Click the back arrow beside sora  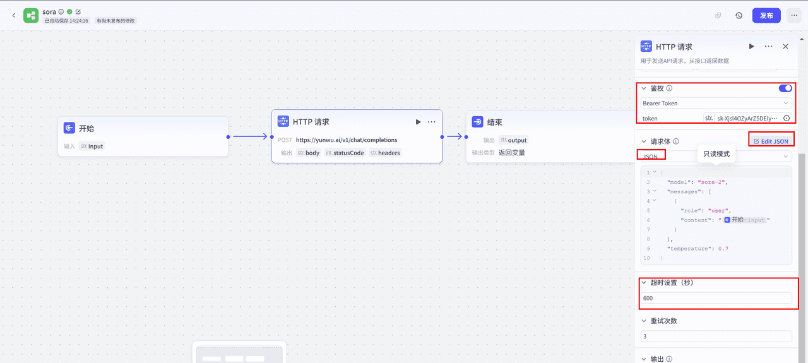(14, 15)
